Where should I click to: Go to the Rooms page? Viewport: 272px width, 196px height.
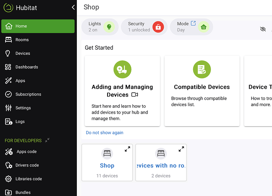point(38,40)
